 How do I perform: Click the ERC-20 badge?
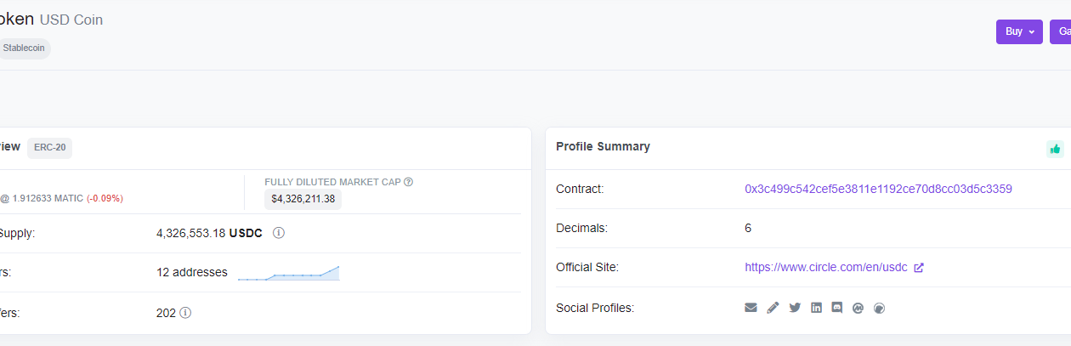pyautogui.click(x=49, y=147)
